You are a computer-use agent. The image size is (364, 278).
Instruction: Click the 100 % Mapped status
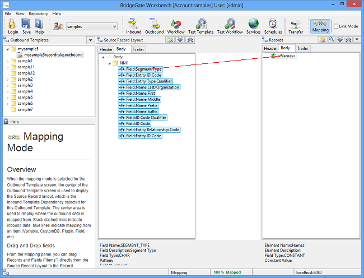(x=227, y=272)
